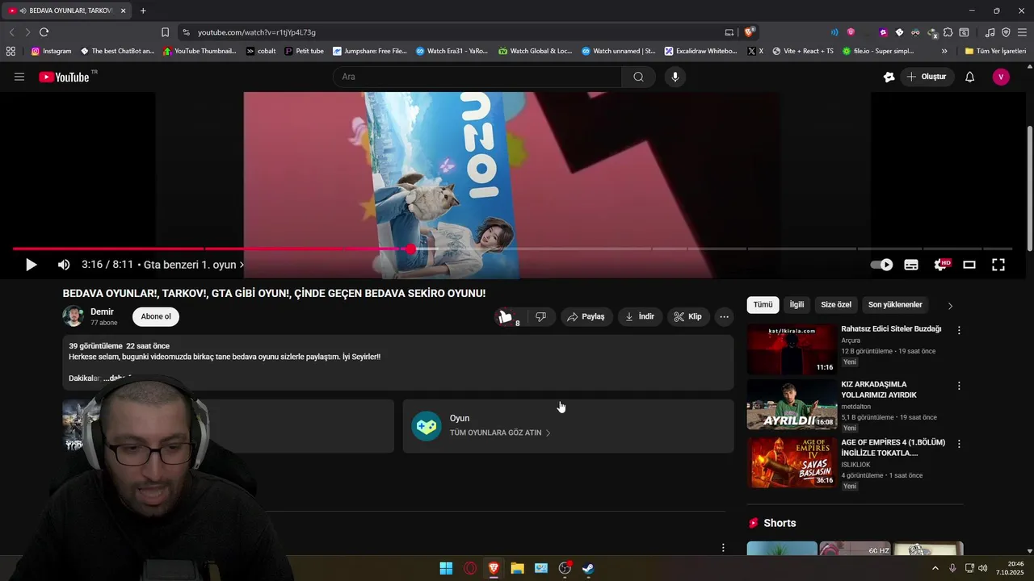Select the 'Size özel' filter chip
This screenshot has width=1034, height=581.
tap(836, 305)
